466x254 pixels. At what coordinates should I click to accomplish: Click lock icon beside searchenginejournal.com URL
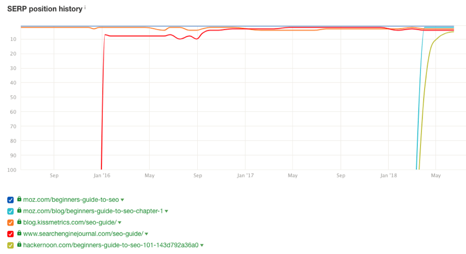(x=19, y=233)
